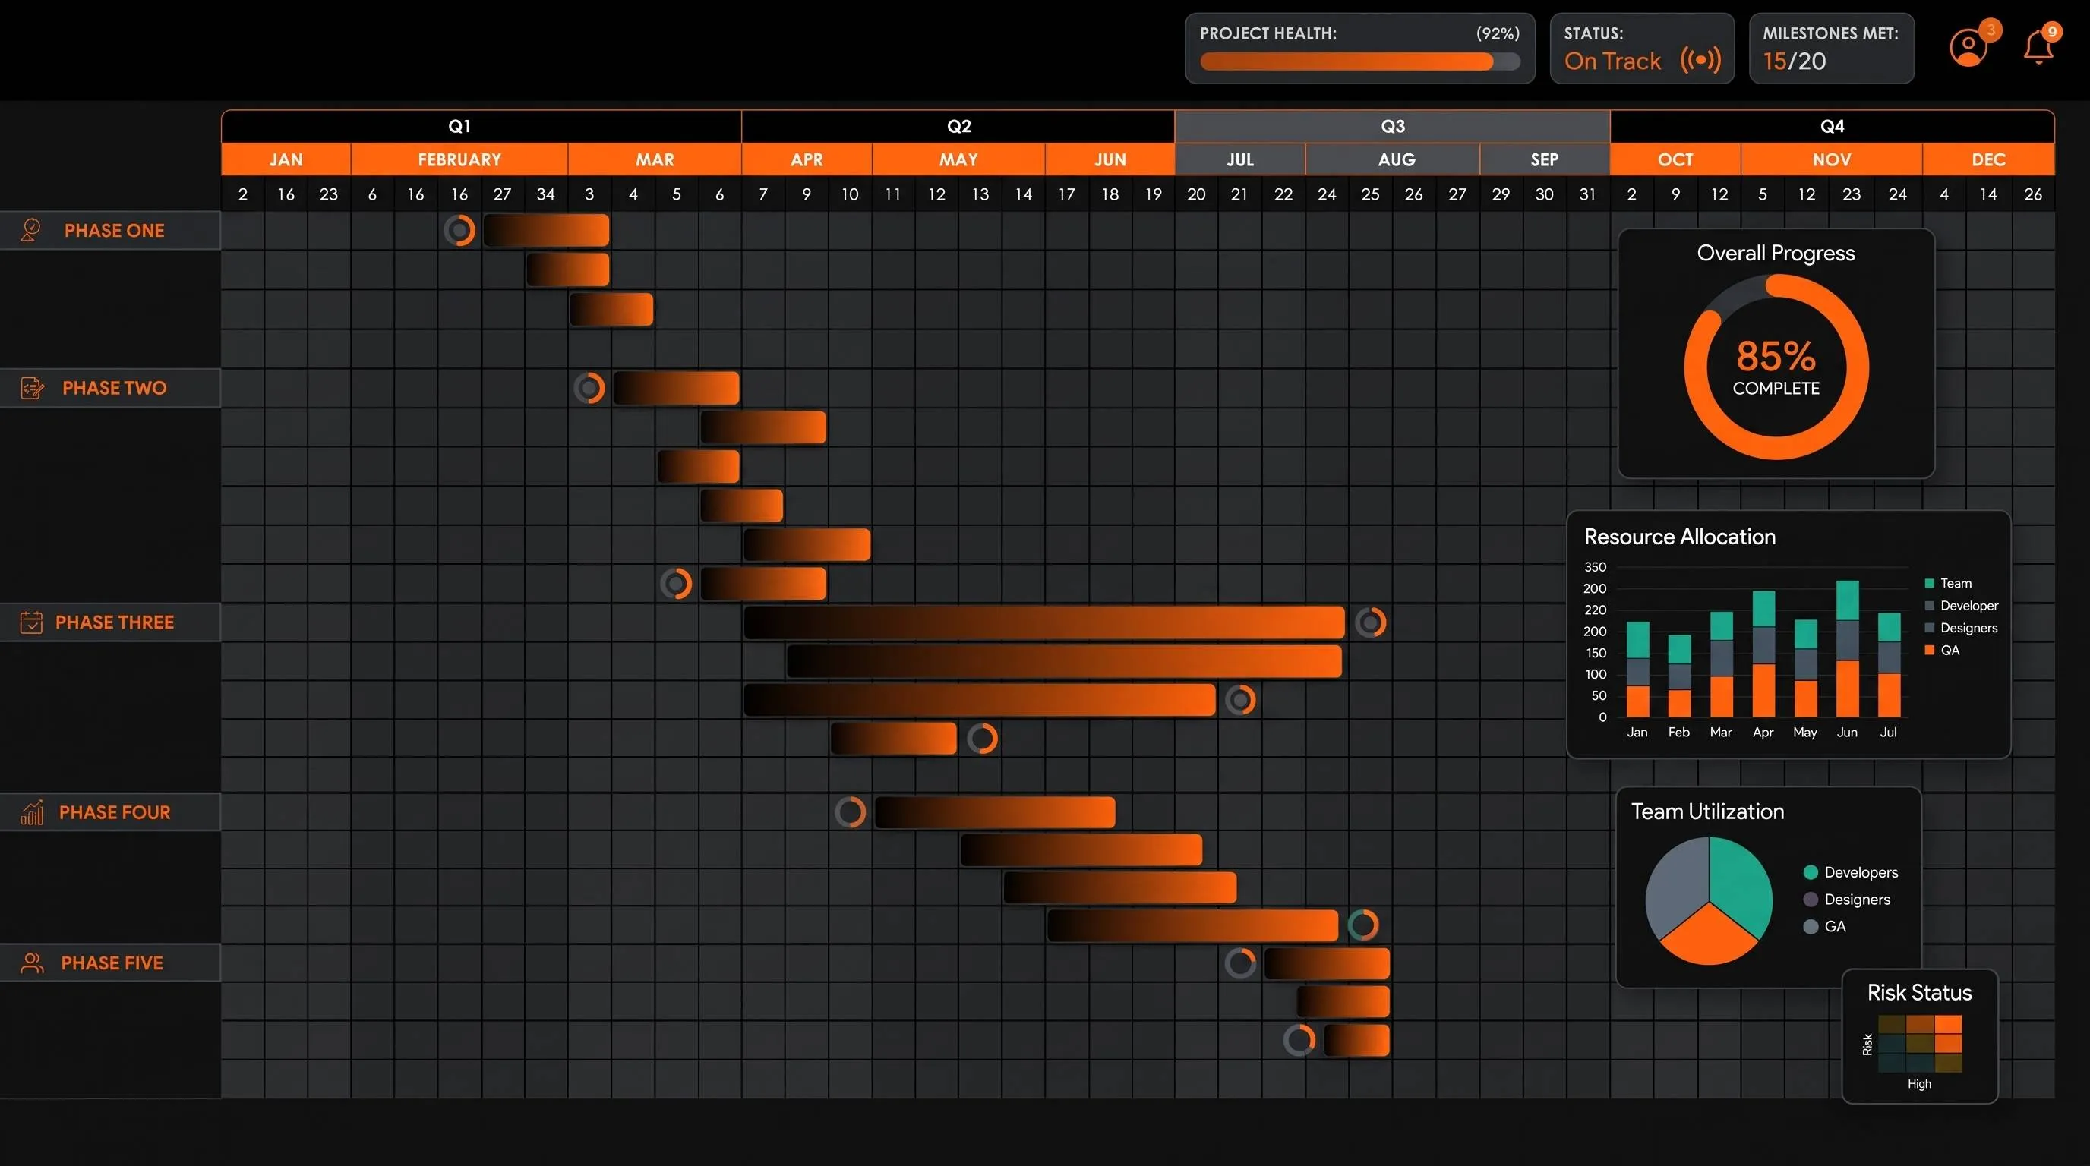Click the Developers legend dot in Team Utilization

[1810, 872]
